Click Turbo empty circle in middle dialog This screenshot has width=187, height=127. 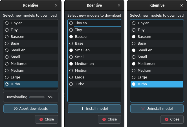pos(71,84)
